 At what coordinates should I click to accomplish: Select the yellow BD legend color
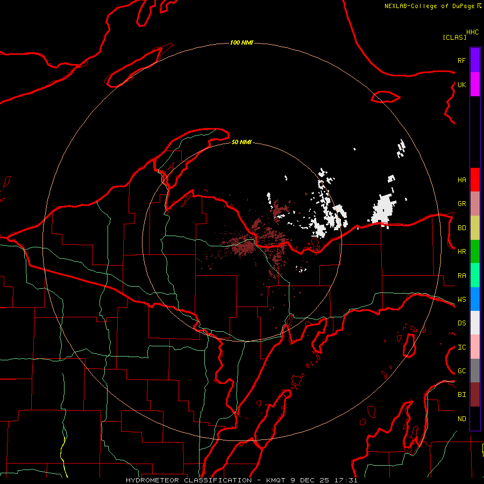[475, 228]
